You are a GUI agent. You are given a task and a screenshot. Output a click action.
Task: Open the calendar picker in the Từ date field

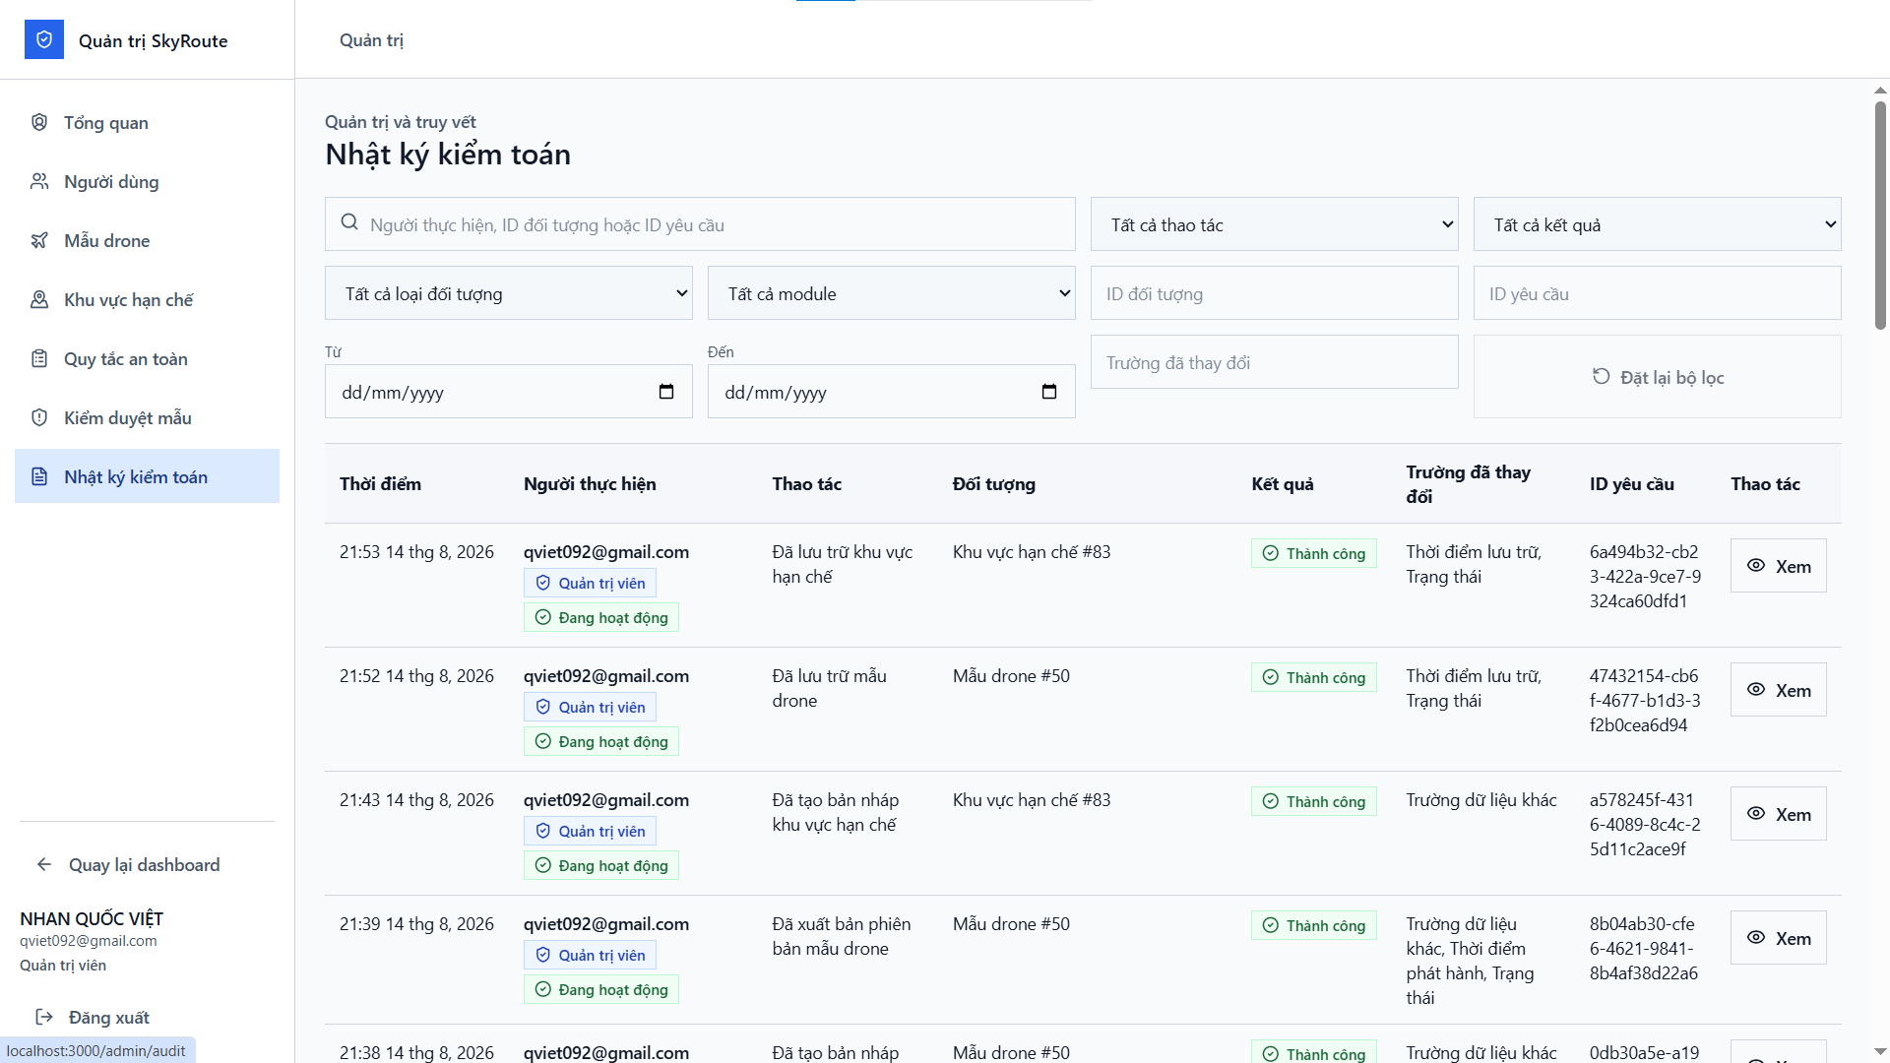666,392
